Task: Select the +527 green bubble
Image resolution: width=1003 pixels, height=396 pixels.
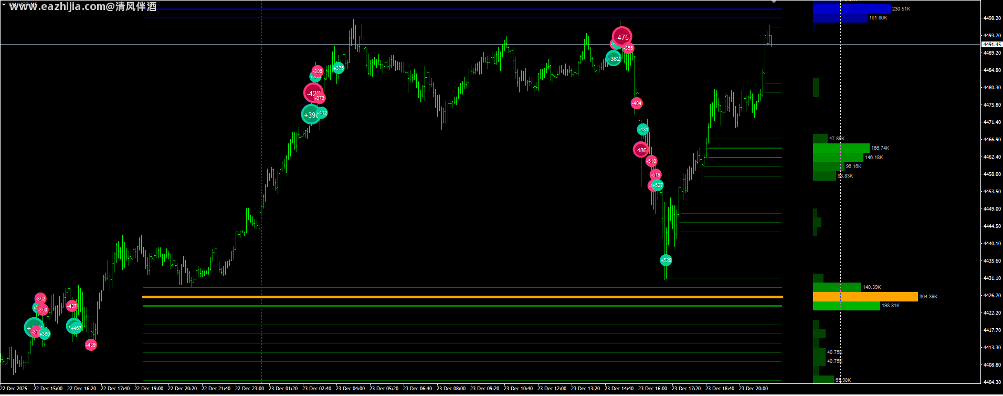Action: point(658,185)
